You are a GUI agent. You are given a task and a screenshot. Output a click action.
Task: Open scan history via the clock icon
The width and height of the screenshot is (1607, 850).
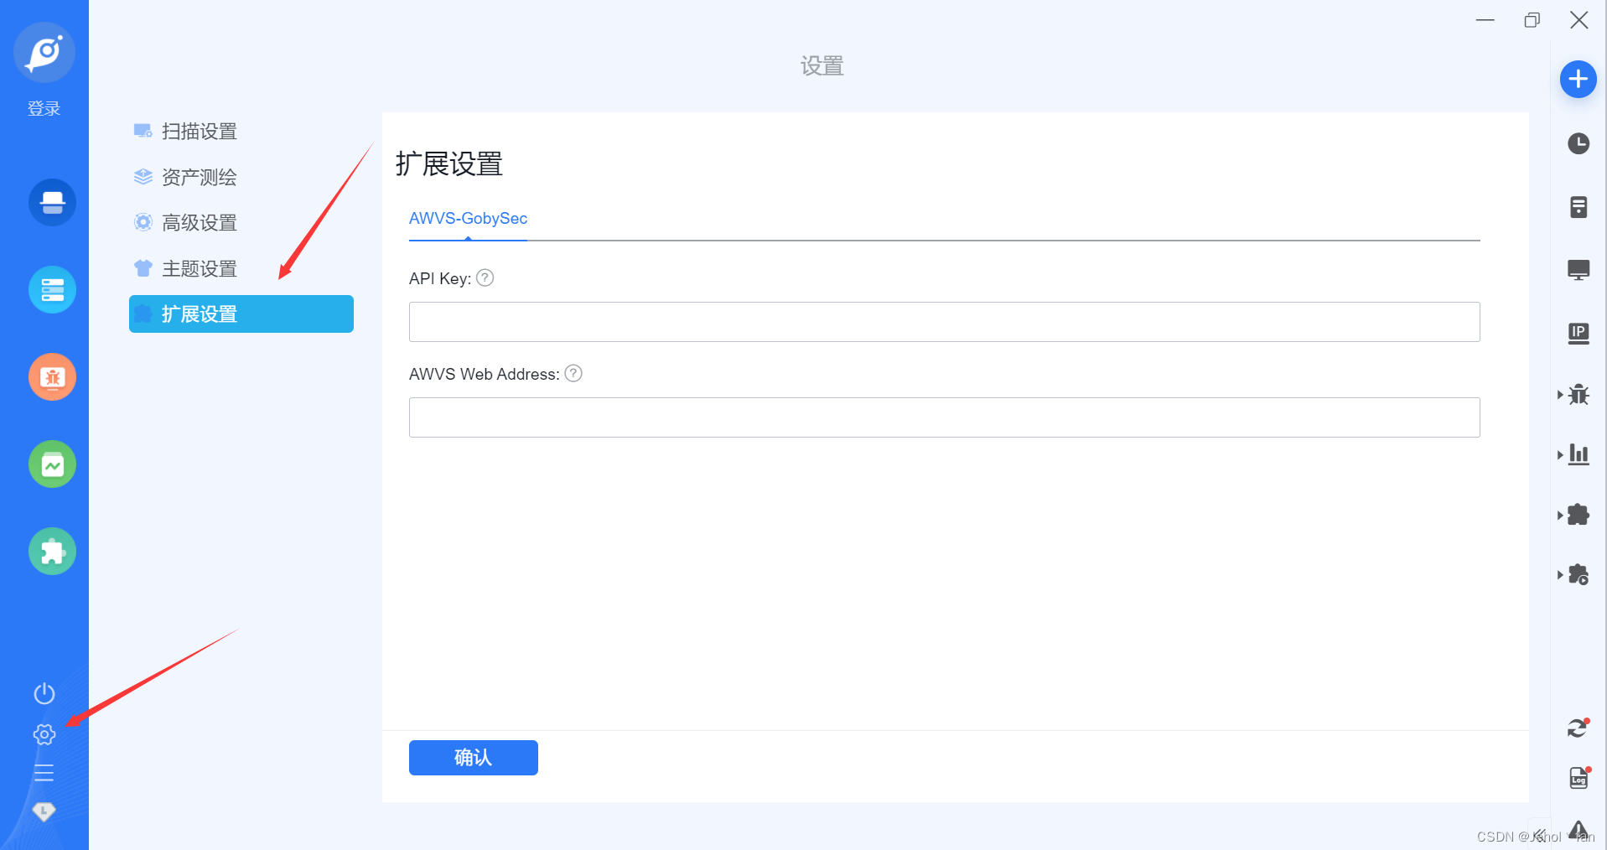pyautogui.click(x=1578, y=143)
